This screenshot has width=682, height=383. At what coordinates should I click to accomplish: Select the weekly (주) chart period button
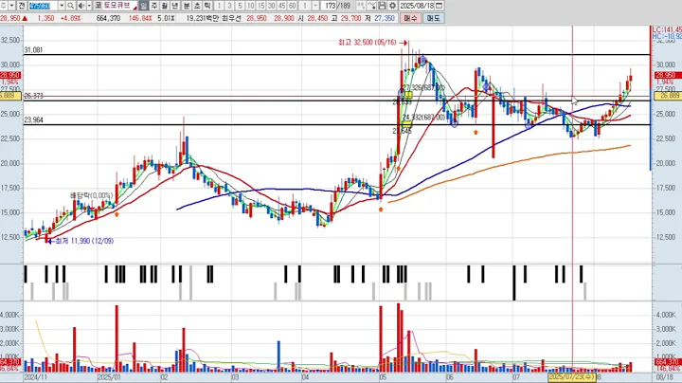154,6
